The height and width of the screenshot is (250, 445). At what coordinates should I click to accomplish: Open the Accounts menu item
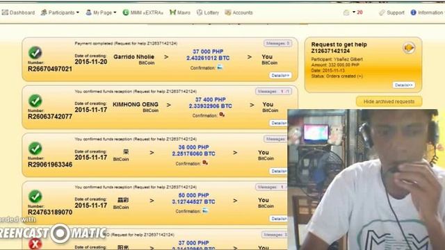(x=238, y=12)
